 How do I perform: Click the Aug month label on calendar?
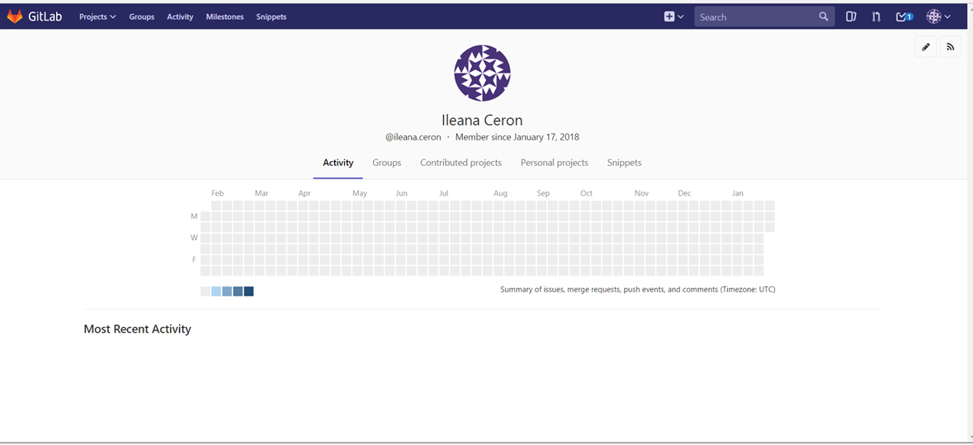tap(500, 194)
